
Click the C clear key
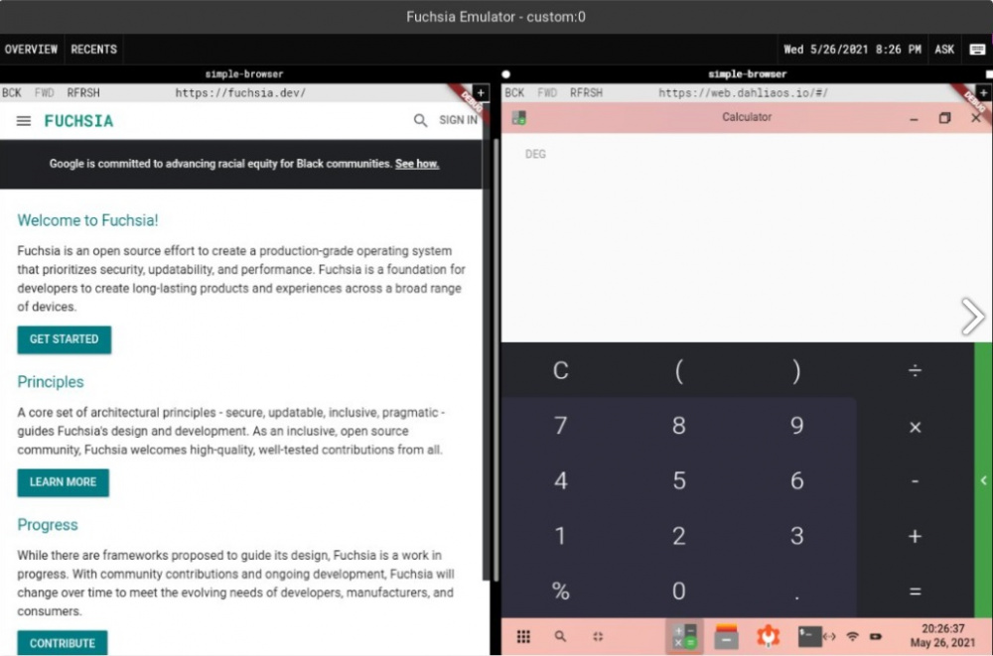click(x=560, y=370)
